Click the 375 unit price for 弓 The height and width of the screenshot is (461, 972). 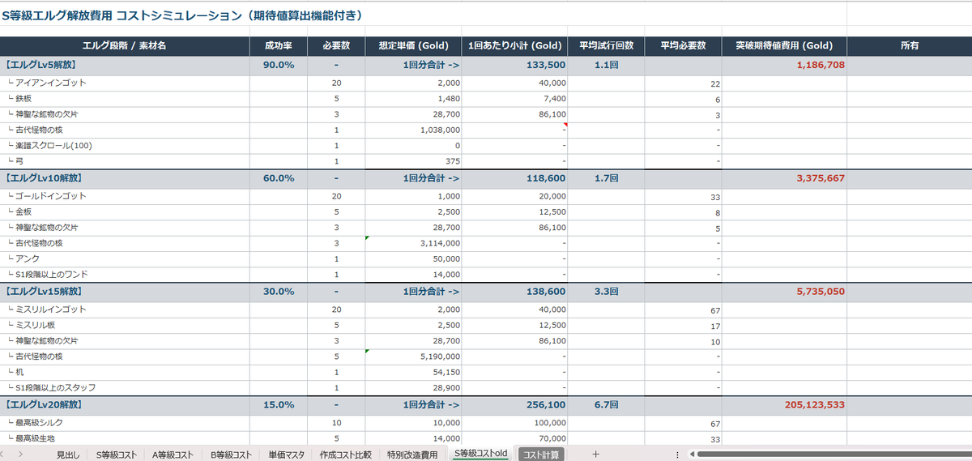[413, 161]
